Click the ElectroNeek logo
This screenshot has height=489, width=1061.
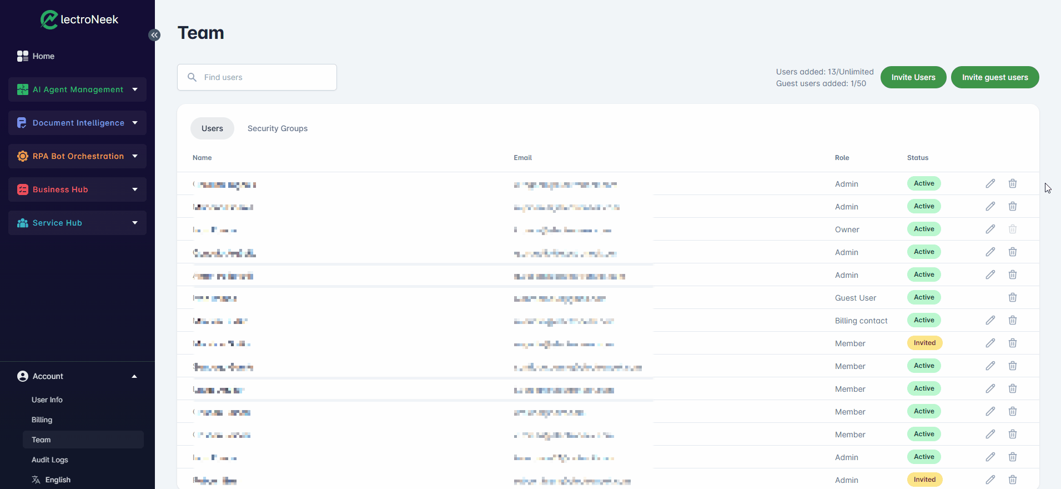[x=79, y=19]
